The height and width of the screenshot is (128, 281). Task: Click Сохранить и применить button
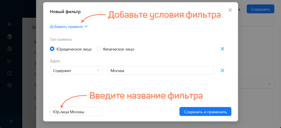click(205, 112)
